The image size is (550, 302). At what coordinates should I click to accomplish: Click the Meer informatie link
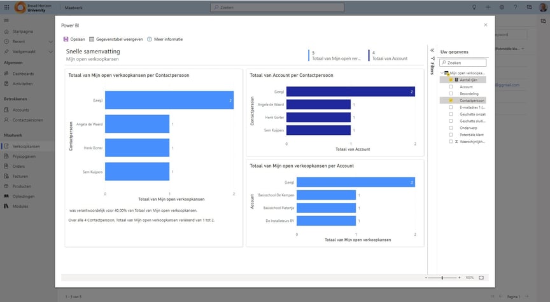tap(168, 39)
